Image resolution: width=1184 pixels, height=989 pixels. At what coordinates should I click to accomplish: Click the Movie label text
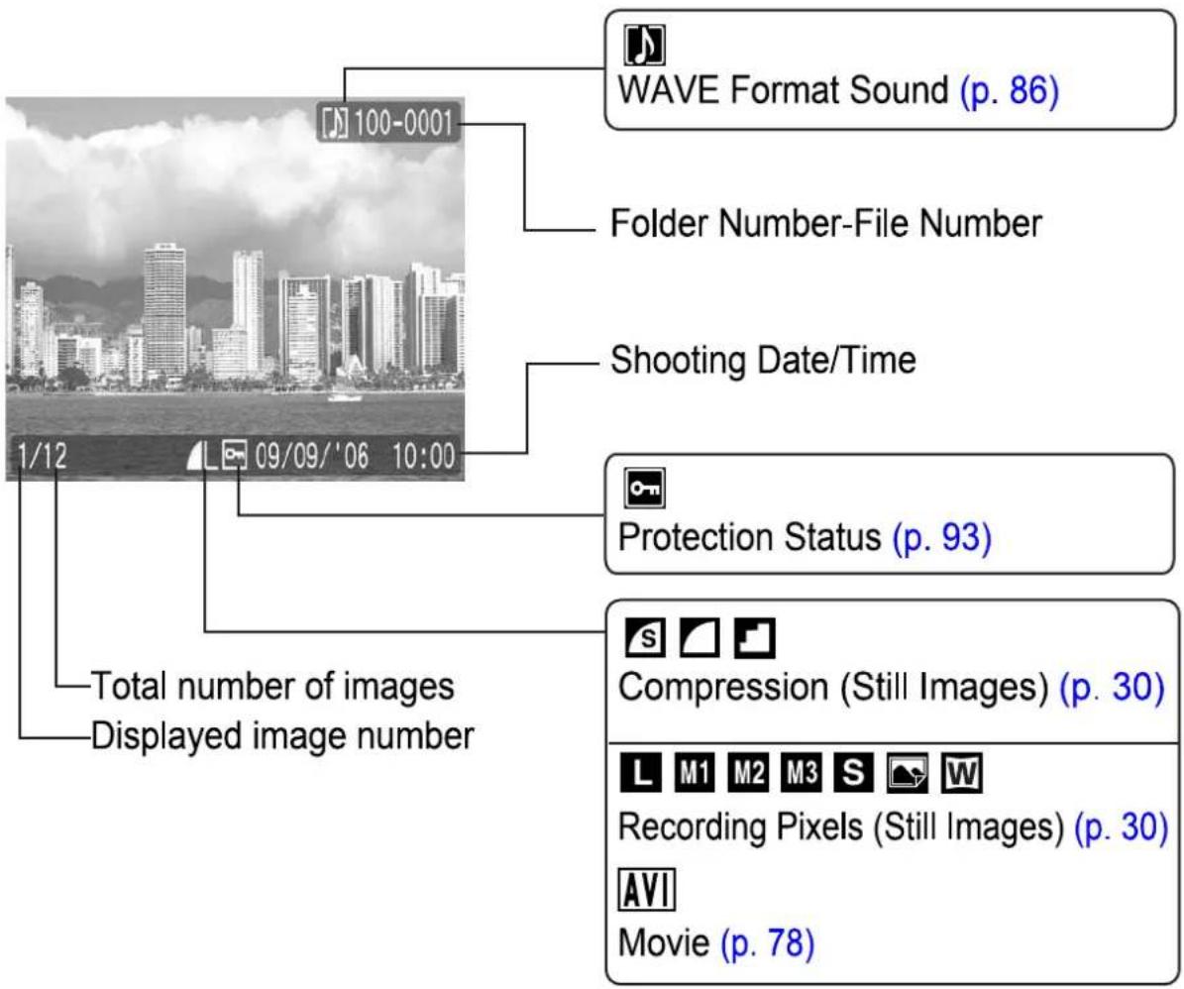[x=664, y=943]
